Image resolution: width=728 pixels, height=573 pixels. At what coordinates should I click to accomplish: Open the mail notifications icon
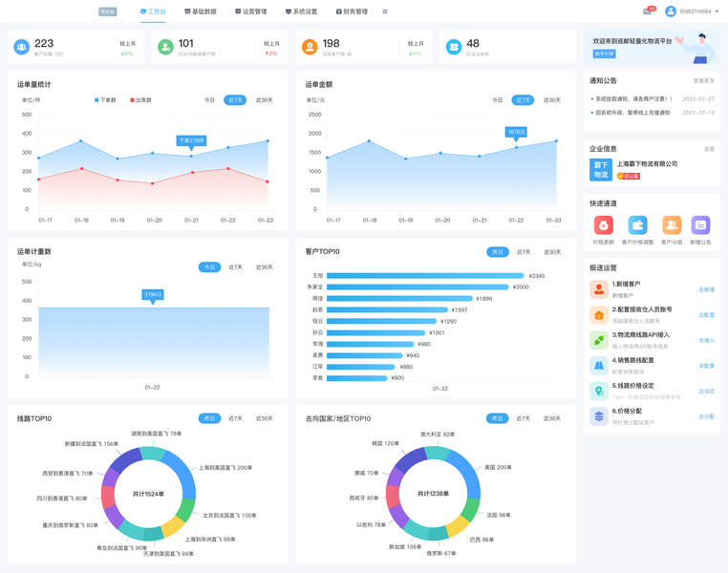[647, 11]
